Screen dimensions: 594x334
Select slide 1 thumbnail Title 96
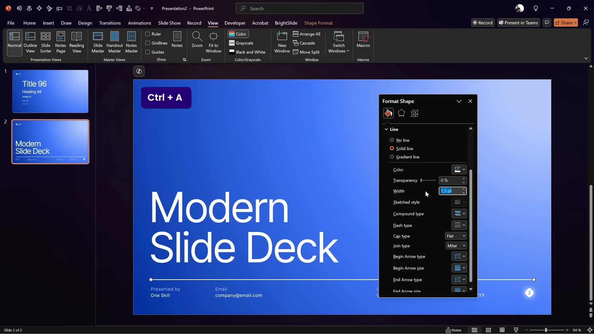click(50, 91)
